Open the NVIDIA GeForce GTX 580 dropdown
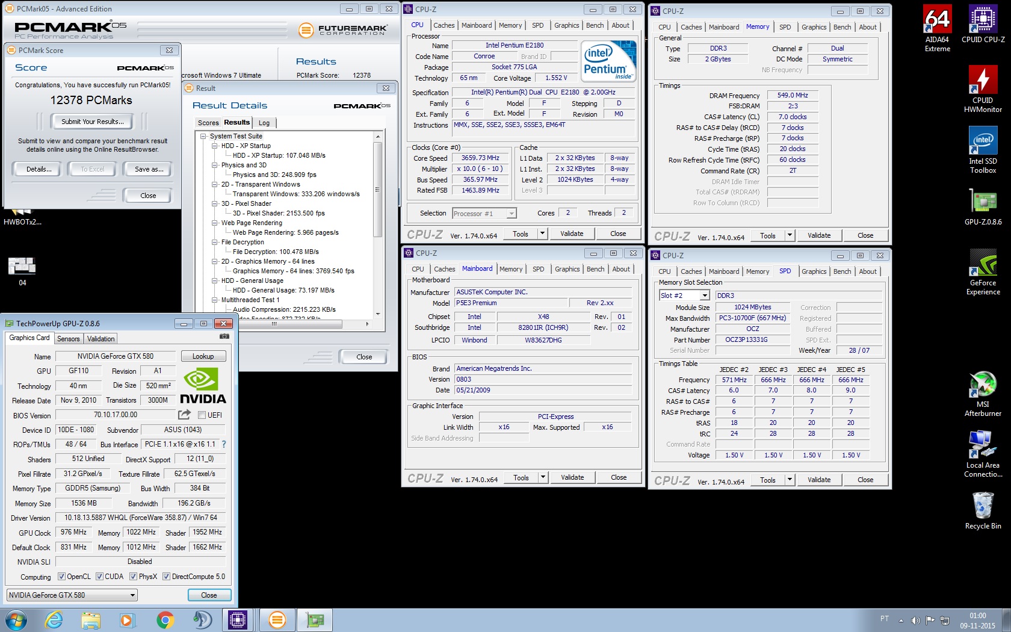This screenshot has height=632, width=1011. (x=72, y=595)
